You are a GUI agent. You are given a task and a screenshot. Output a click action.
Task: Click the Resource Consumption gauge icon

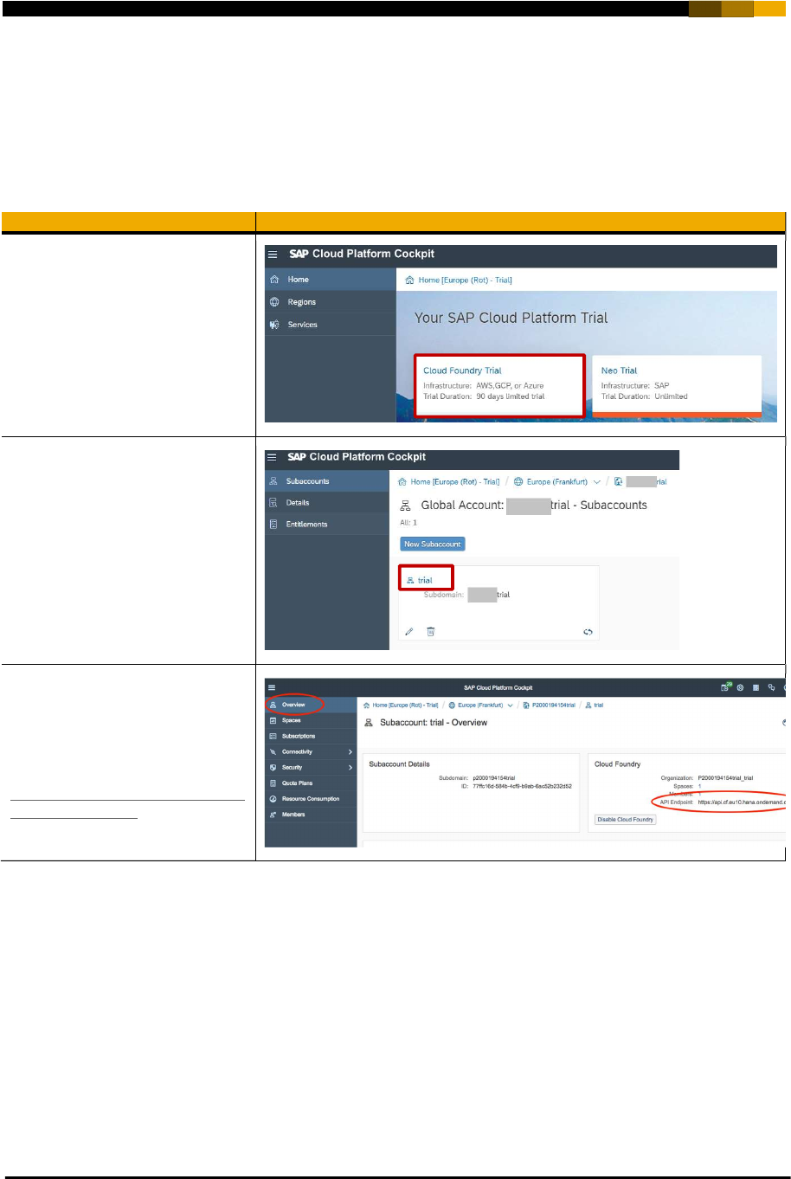(x=273, y=799)
